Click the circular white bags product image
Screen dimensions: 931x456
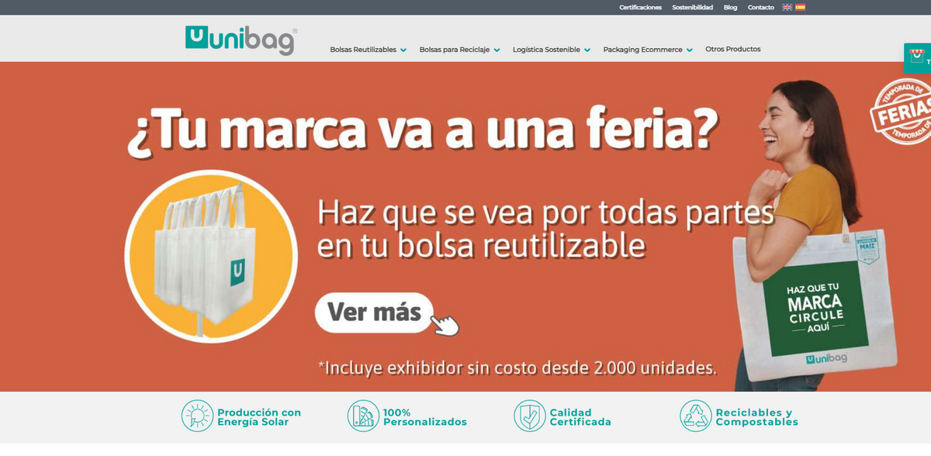(x=211, y=256)
